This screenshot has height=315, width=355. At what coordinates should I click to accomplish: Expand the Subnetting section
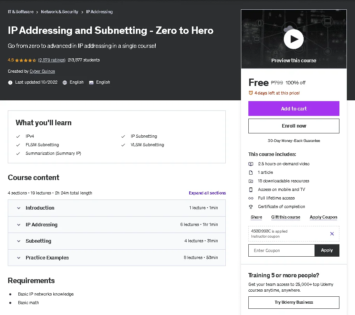tap(117, 241)
